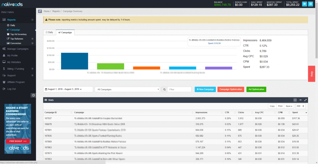Click FREE SIGNUP in the affiliate banner

coord(18,141)
